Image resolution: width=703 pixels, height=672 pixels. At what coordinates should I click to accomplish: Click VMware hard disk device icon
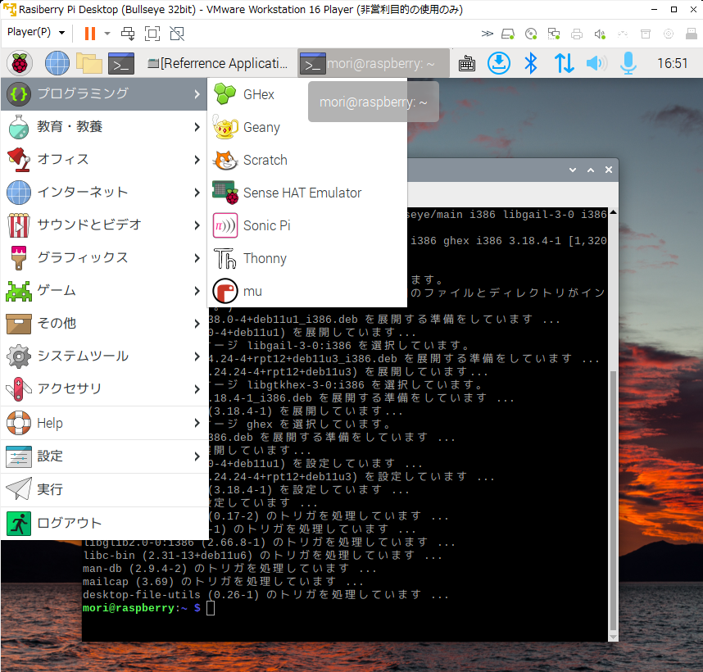pos(508,34)
